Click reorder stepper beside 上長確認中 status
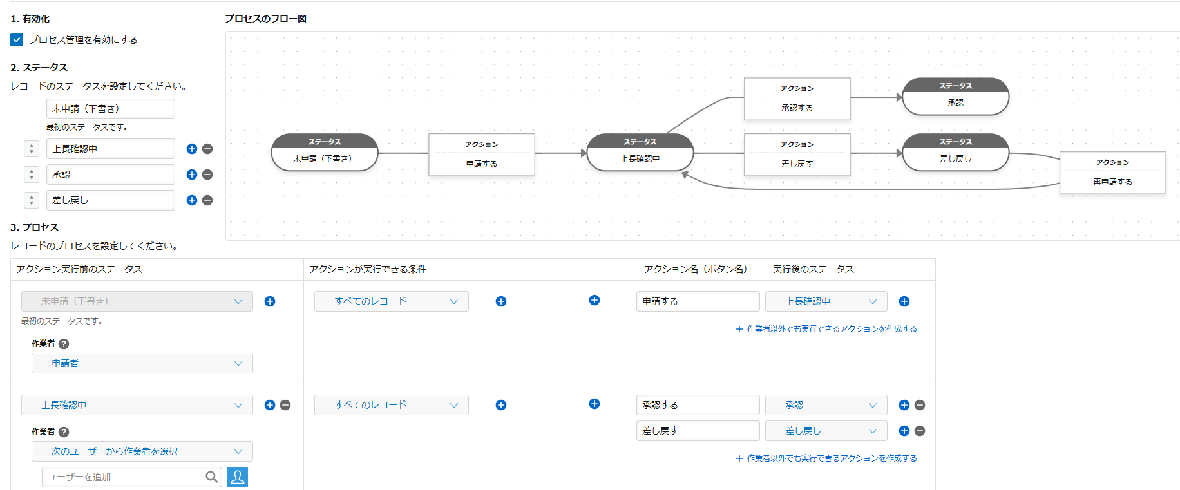Image resolution: width=1180 pixels, height=490 pixels. (32, 149)
